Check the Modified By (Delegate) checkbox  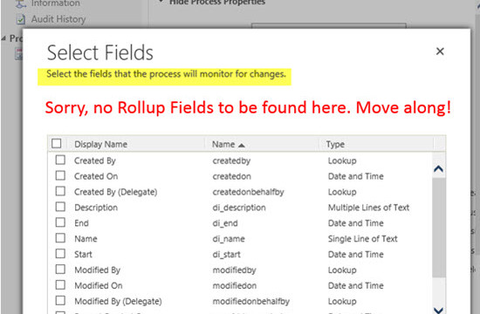(x=60, y=301)
